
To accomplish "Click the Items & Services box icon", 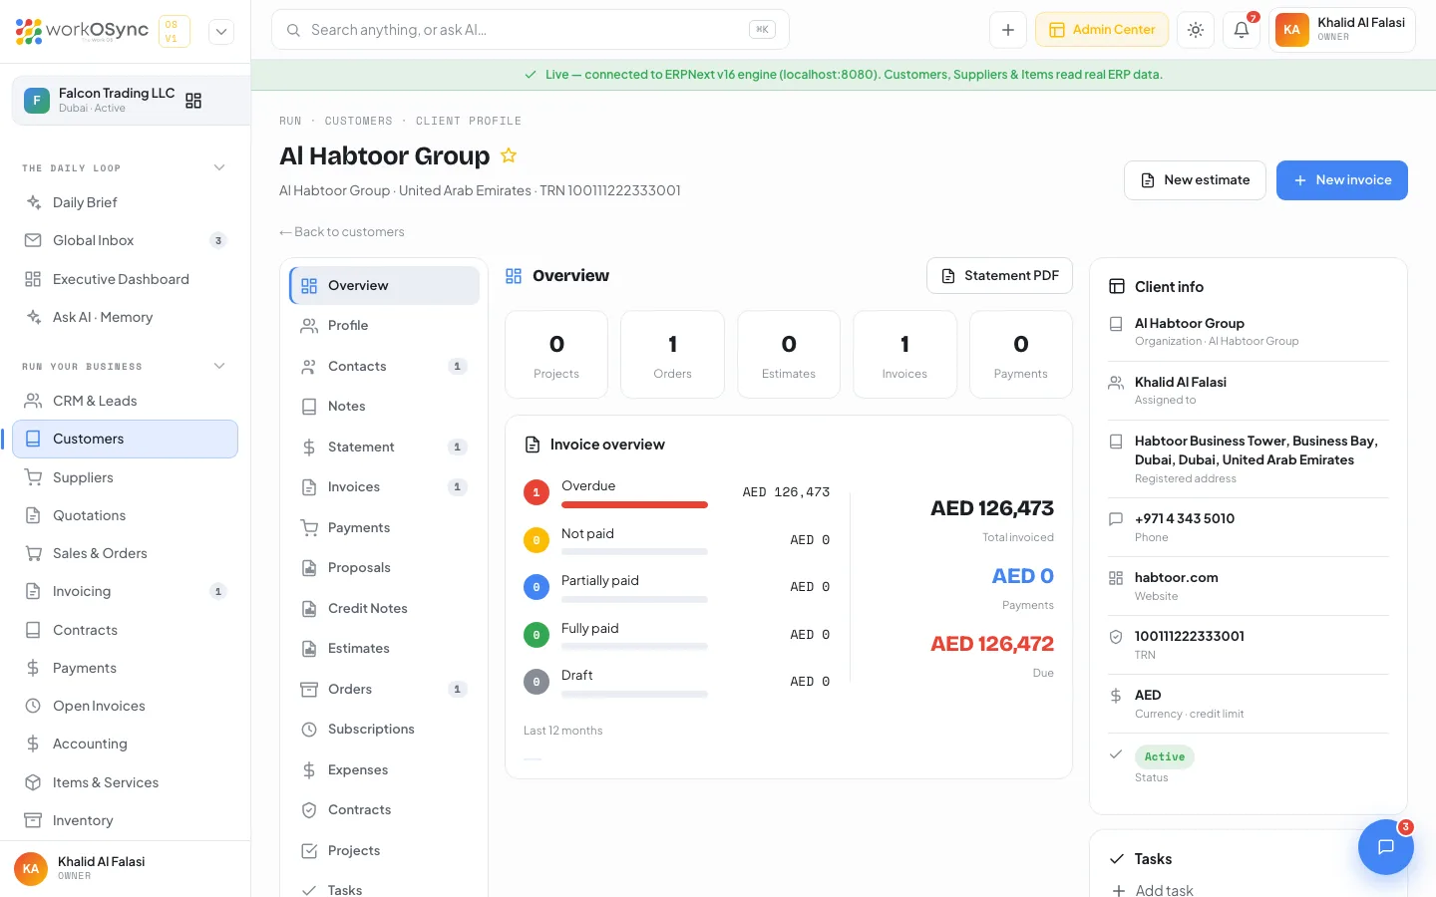I will coord(33,782).
